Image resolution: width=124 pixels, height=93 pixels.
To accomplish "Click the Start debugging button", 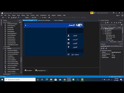I will [x=44, y=18].
